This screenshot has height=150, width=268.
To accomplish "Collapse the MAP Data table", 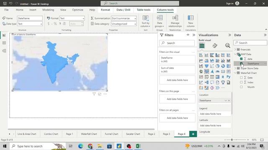I will (x=235, y=54).
